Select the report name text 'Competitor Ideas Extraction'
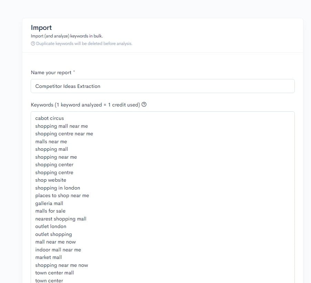The height and width of the screenshot is (283, 311). coord(68,86)
